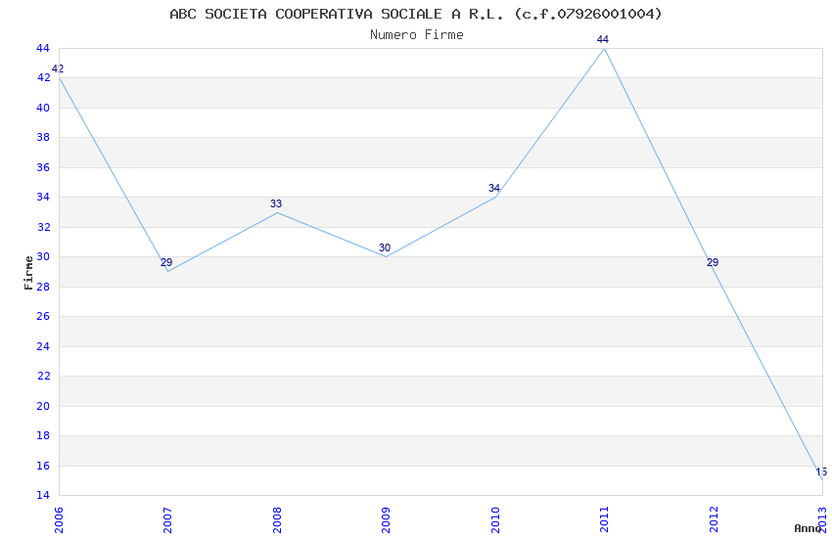Image resolution: width=832 pixels, height=538 pixels.
Task: Click the peak data label 44 above 2011
Action: point(603,39)
